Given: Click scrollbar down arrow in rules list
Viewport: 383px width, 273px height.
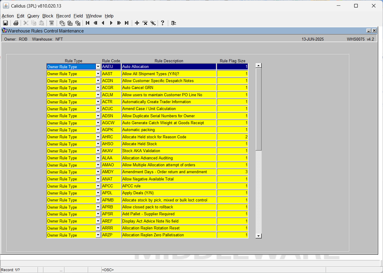Looking at the screenshot, I should [x=259, y=236].
